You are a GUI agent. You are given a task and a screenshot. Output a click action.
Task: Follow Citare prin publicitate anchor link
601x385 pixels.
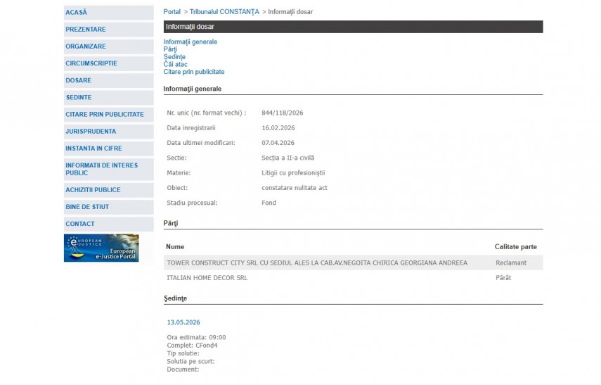click(x=194, y=72)
